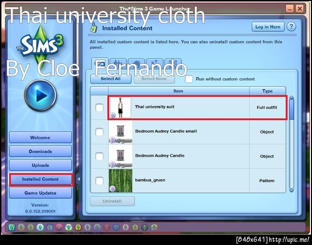Tick the checkbox for Thai university suit
Image resolution: width=312 pixels, height=245 pixels.
[x=99, y=107]
